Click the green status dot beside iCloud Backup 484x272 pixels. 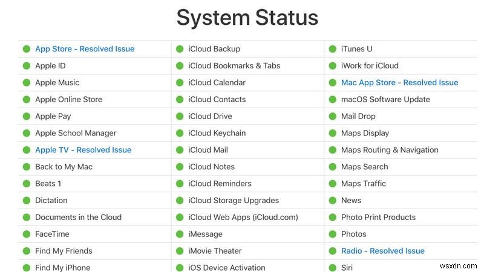point(180,49)
